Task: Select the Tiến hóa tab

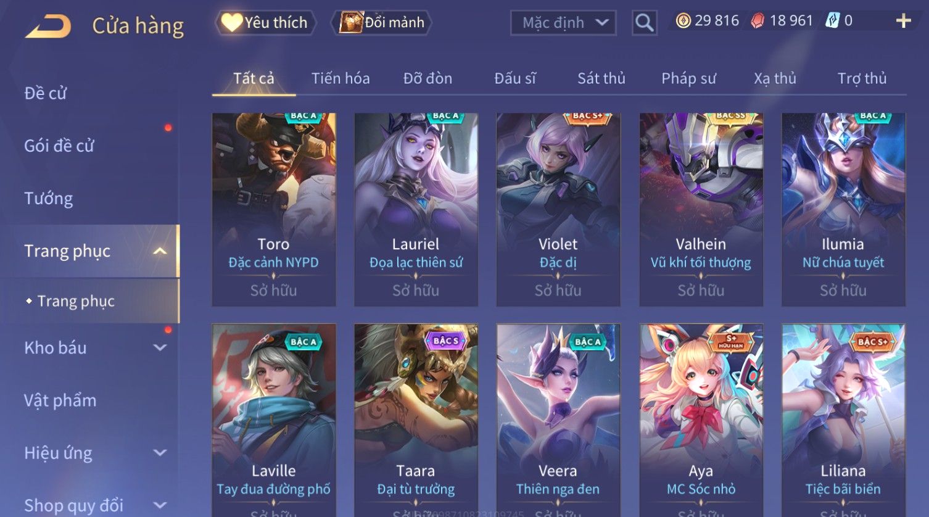Action: [x=341, y=78]
